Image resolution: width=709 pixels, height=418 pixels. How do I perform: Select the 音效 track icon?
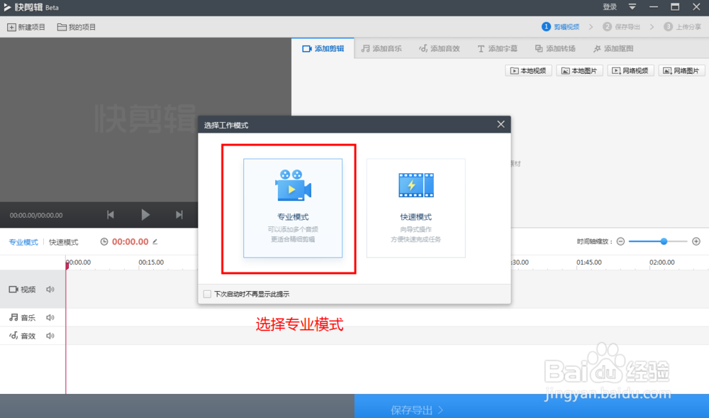tap(13, 336)
